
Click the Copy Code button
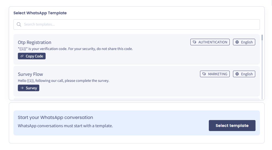tap(32, 56)
